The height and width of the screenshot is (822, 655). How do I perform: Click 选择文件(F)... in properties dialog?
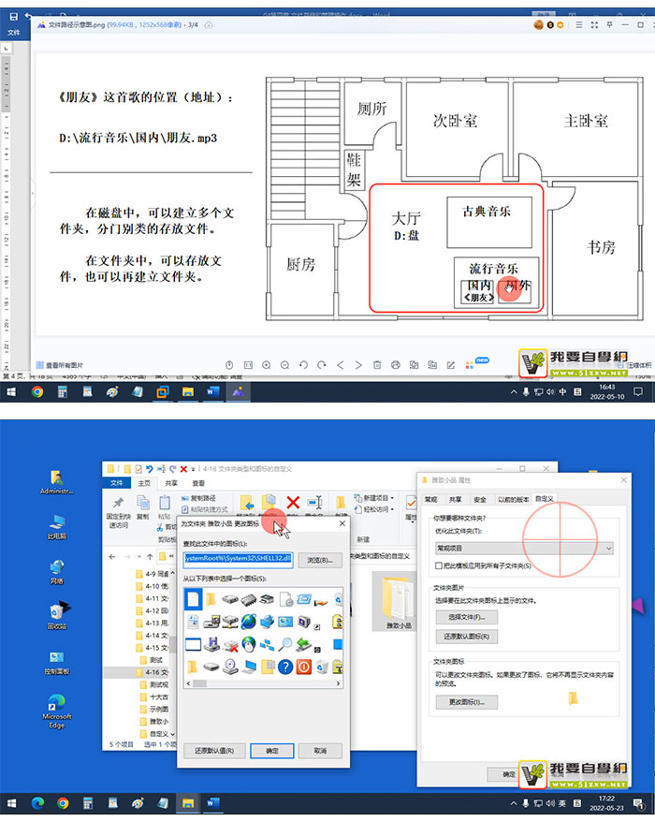point(466,617)
